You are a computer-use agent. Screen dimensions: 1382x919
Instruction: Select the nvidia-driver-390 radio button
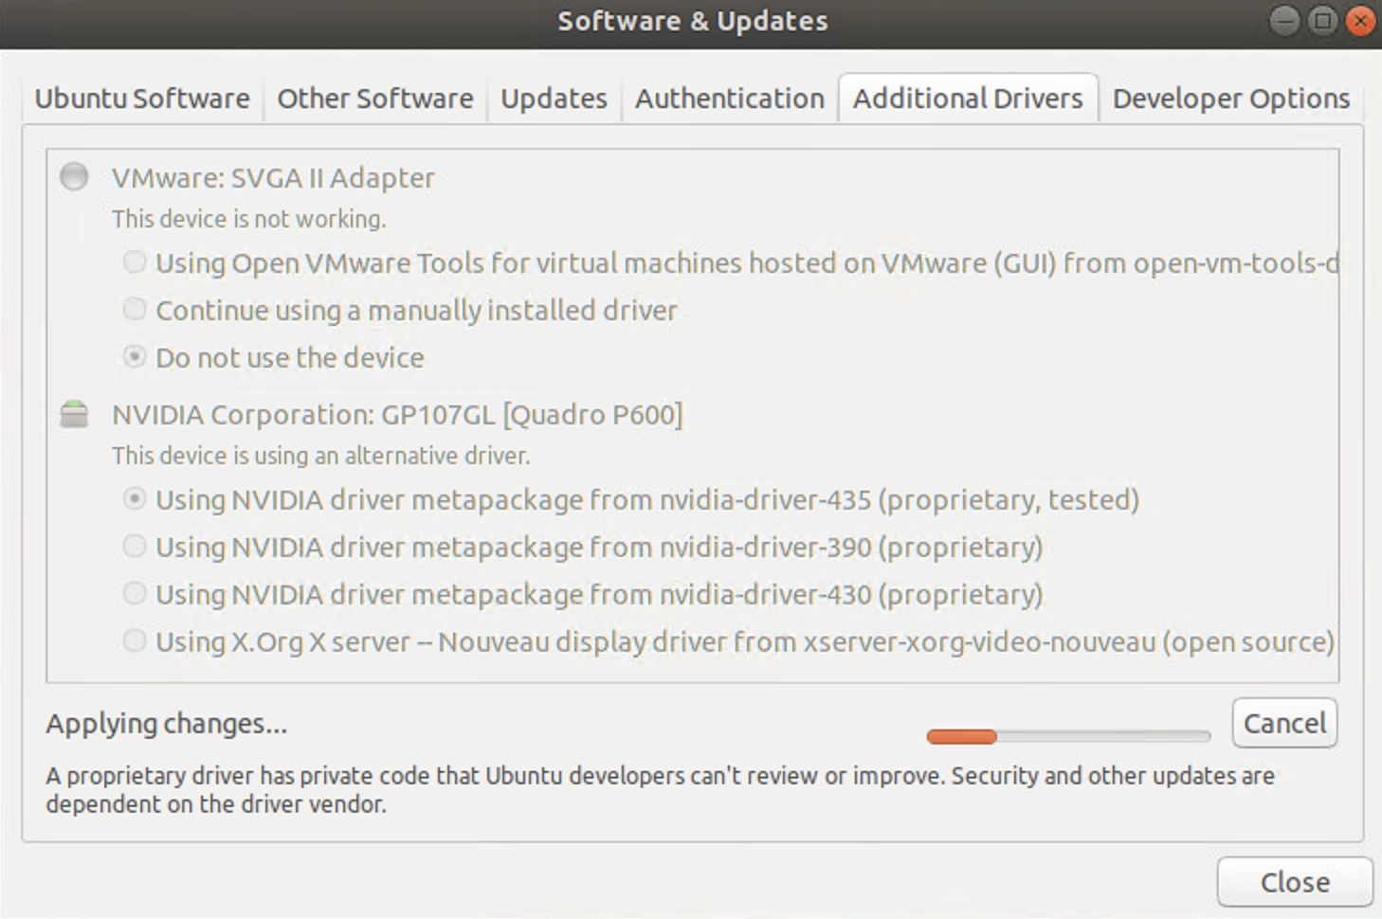tap(135, 547)
